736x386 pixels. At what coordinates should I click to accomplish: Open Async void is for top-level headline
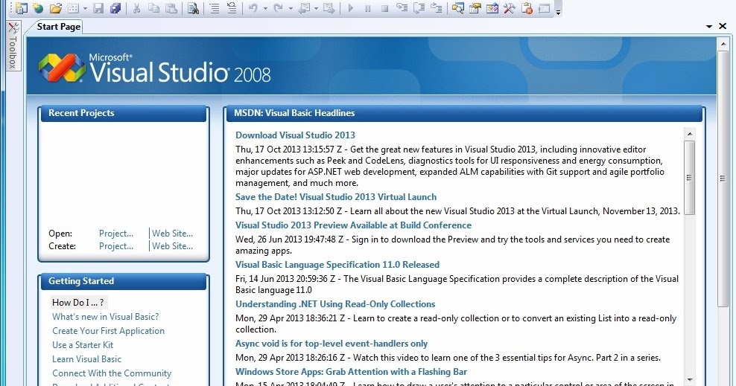click(331, 344)
